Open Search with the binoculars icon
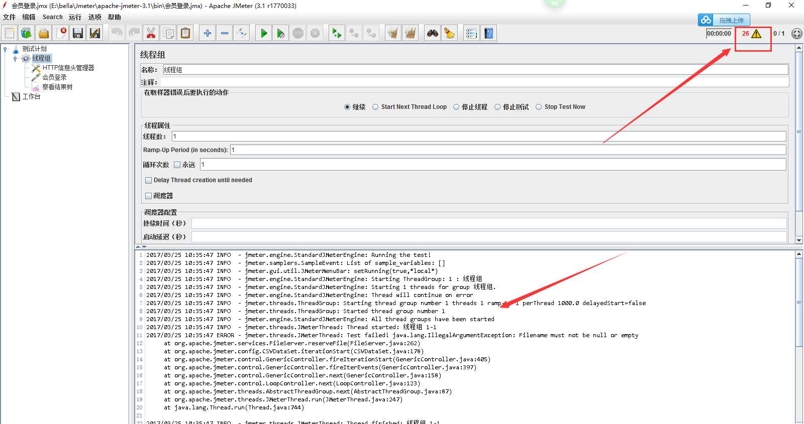This screenshot has width=804, height=424. point(433,33)
